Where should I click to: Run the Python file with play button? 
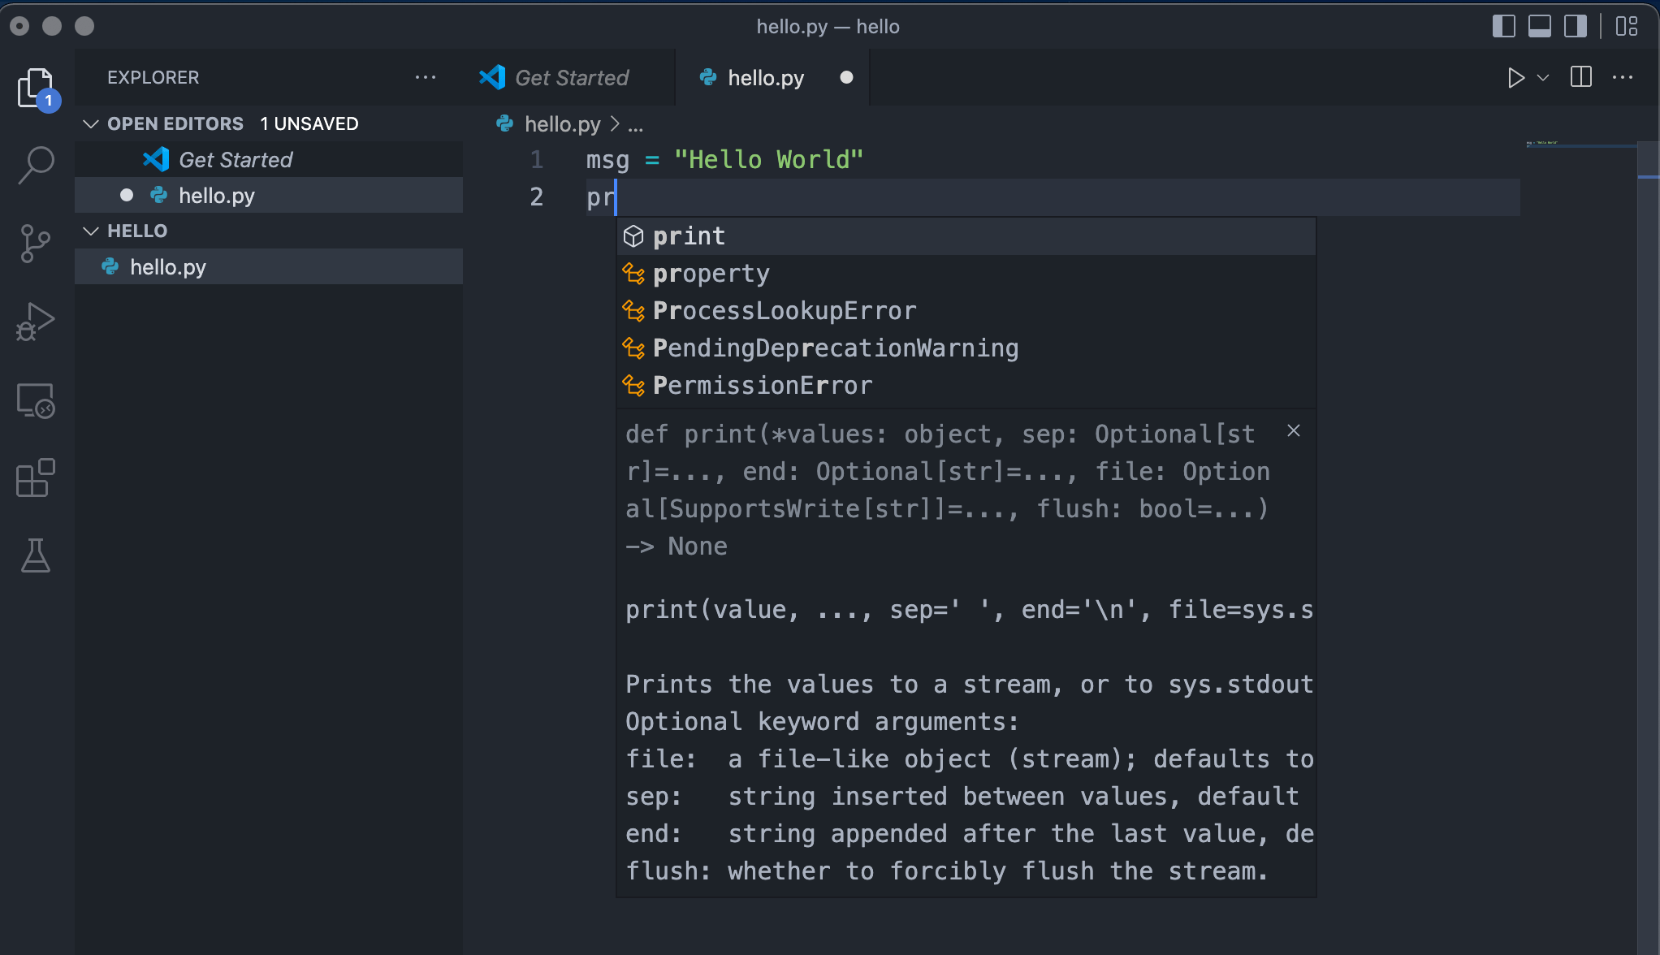click(1515, 77)
